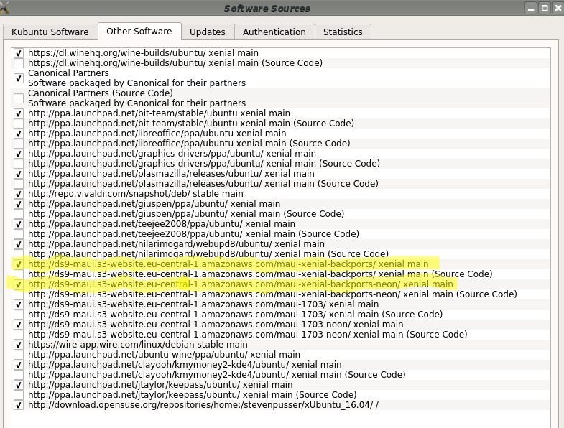This screenshot has width=564, height=428.
Task: Enable Canonical Partners (Source Code) checkbox
Action: coord(19,98)
